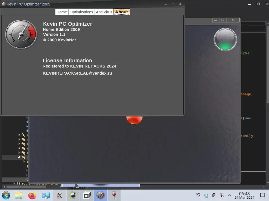This screenshot has height=201, width=269.
Task: Open the file manager from the taskbar
Action: (19, 195)
